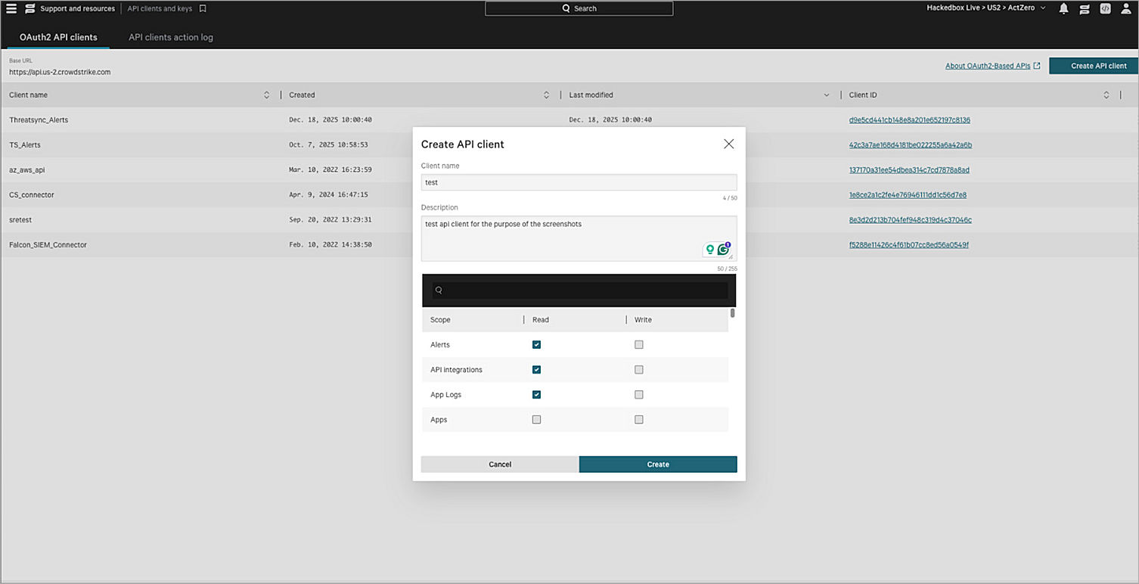Focus the Client name input field
Image resolution: width=1139 pixels, height=584 pixels.
[579, 182]
